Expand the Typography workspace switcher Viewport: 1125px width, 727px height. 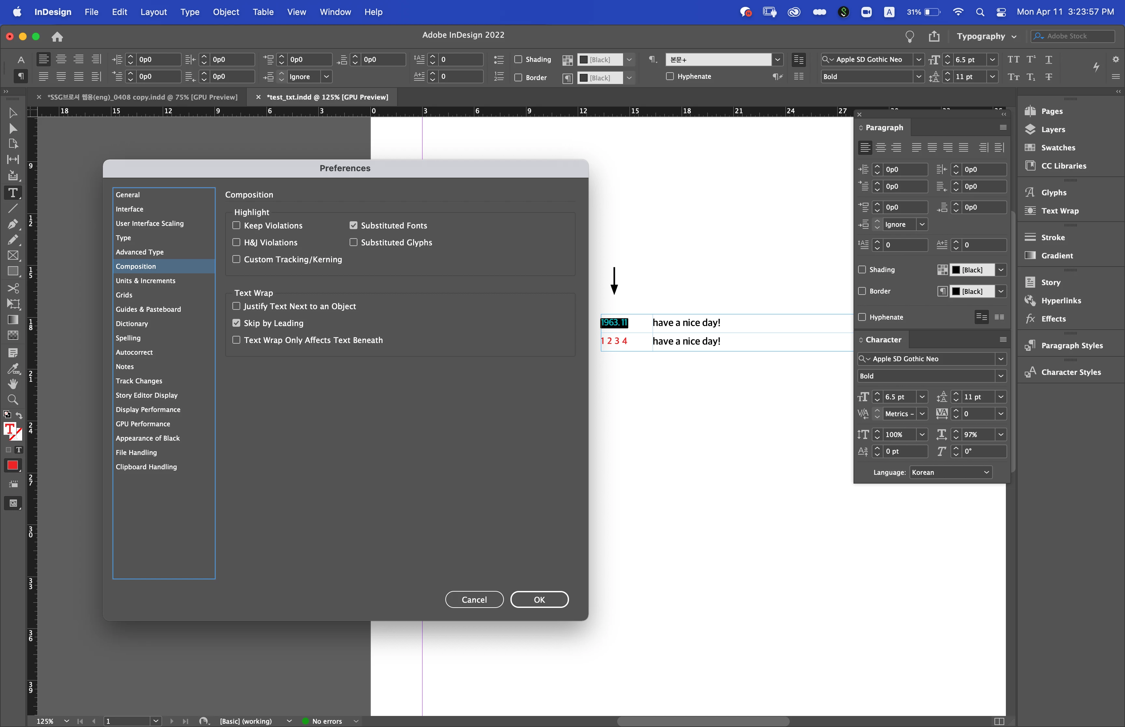986,36
